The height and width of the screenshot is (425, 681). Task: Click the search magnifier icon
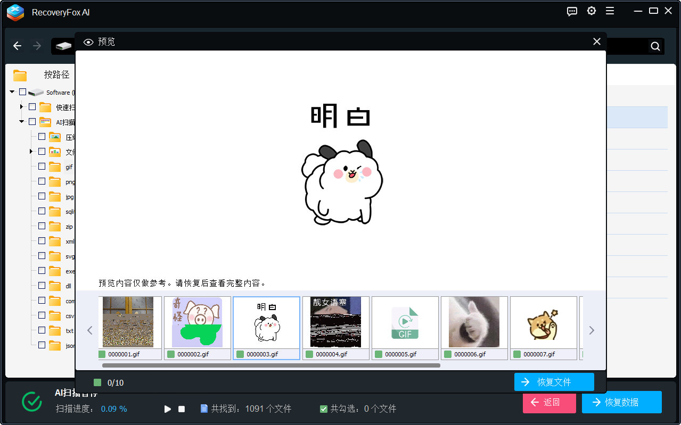(x=655, y=46)
